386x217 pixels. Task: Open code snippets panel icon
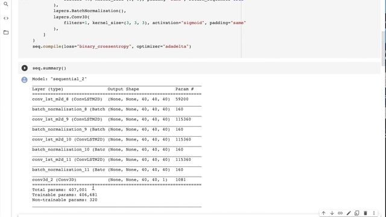click(6, 18)
